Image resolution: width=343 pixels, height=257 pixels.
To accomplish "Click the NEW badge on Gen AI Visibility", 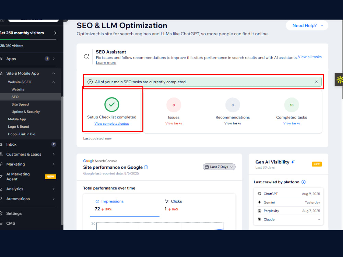I will pyautogui.click(x=317, y=164).
